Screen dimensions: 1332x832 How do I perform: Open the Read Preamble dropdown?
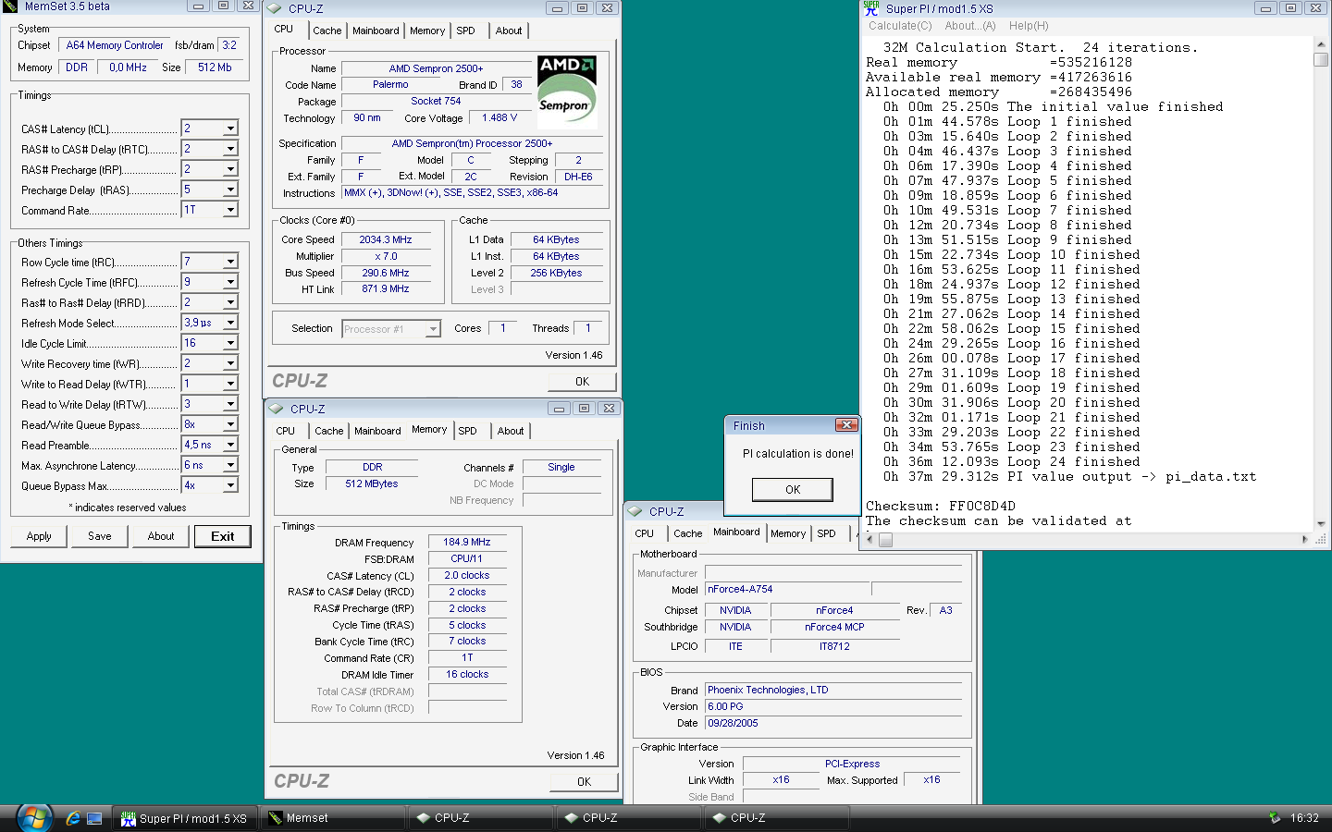[x=230, y=445]
